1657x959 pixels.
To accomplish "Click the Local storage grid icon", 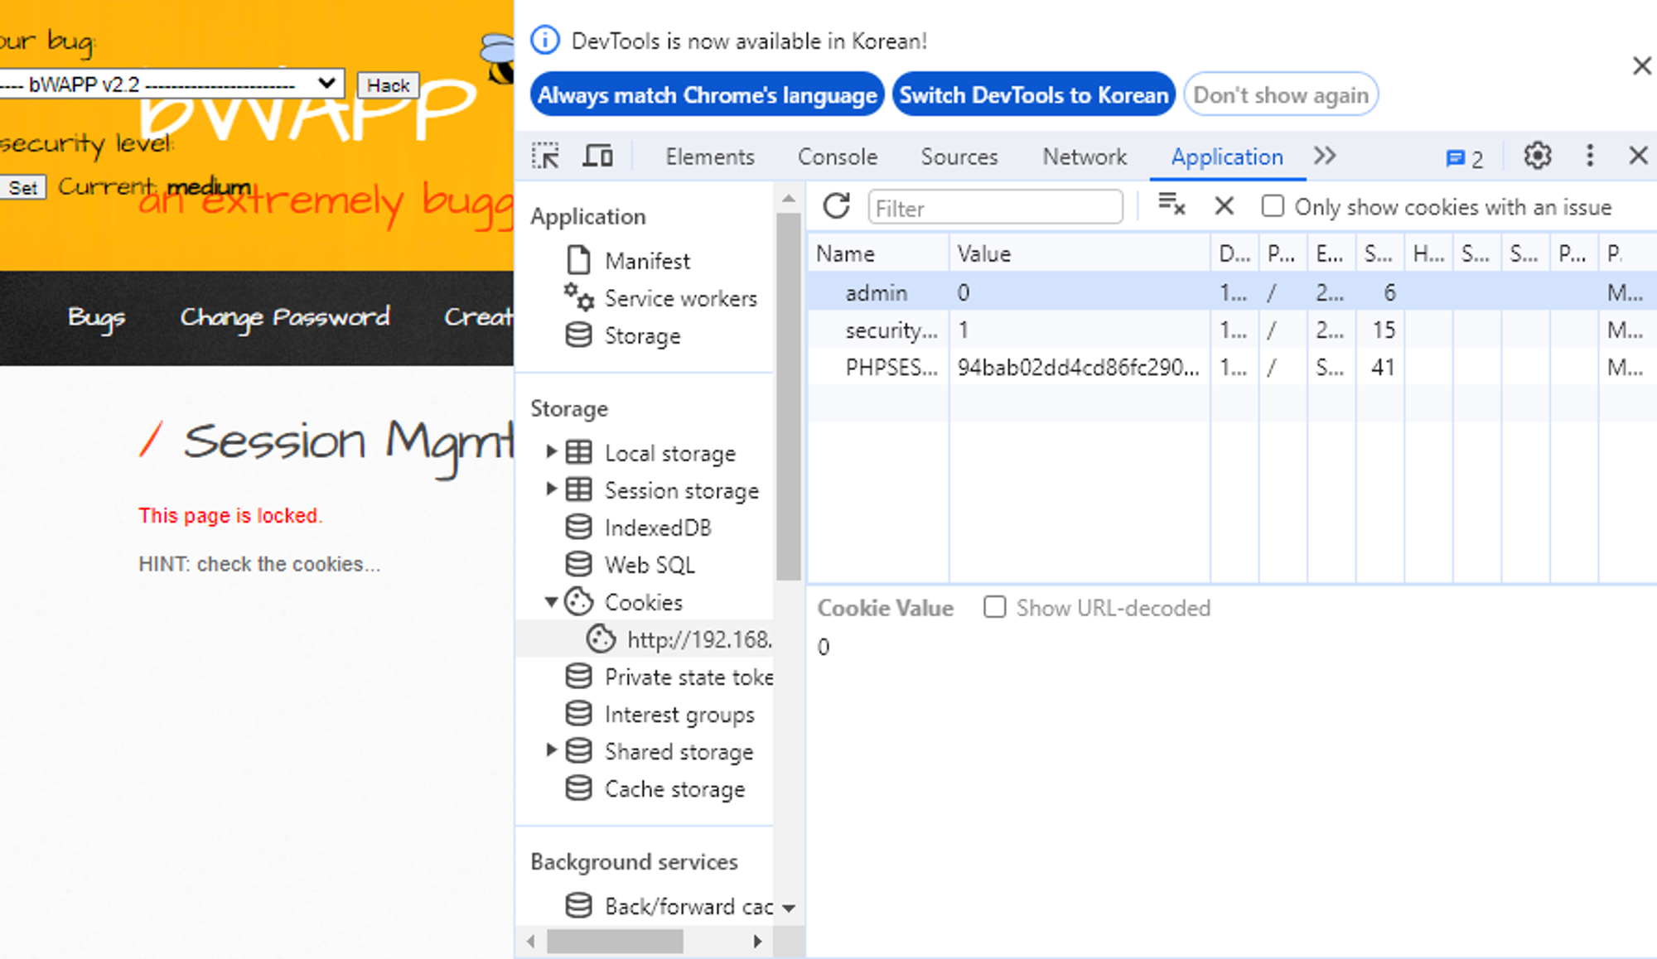I will click(x=578, y=452).
